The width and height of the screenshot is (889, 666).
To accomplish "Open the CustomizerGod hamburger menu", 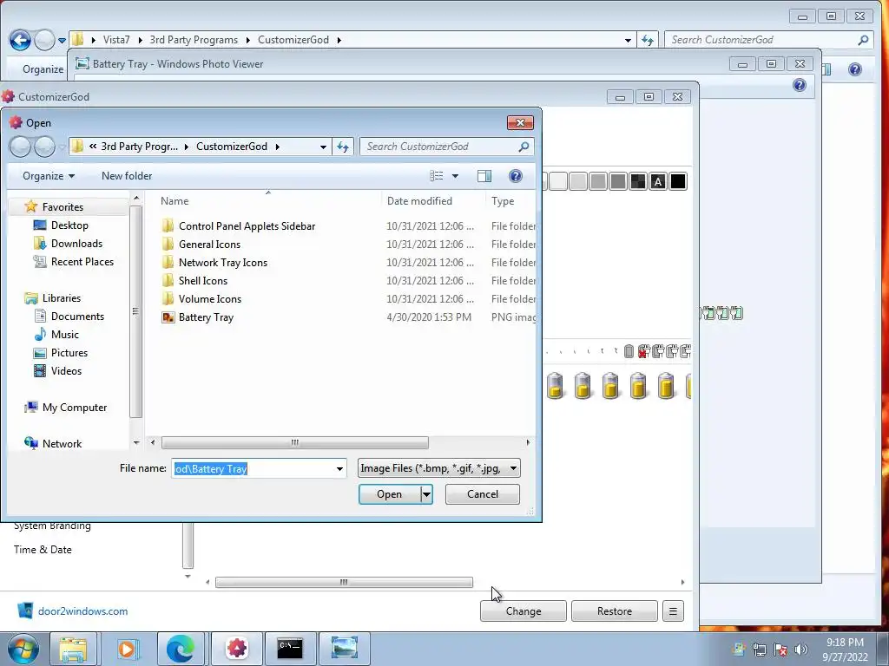I will 673,611.
